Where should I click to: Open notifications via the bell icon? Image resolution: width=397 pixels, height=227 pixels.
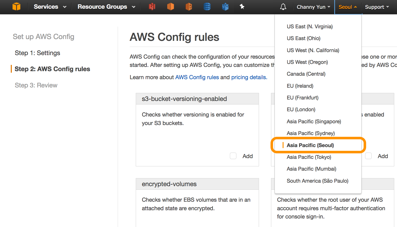click(283, 7)
